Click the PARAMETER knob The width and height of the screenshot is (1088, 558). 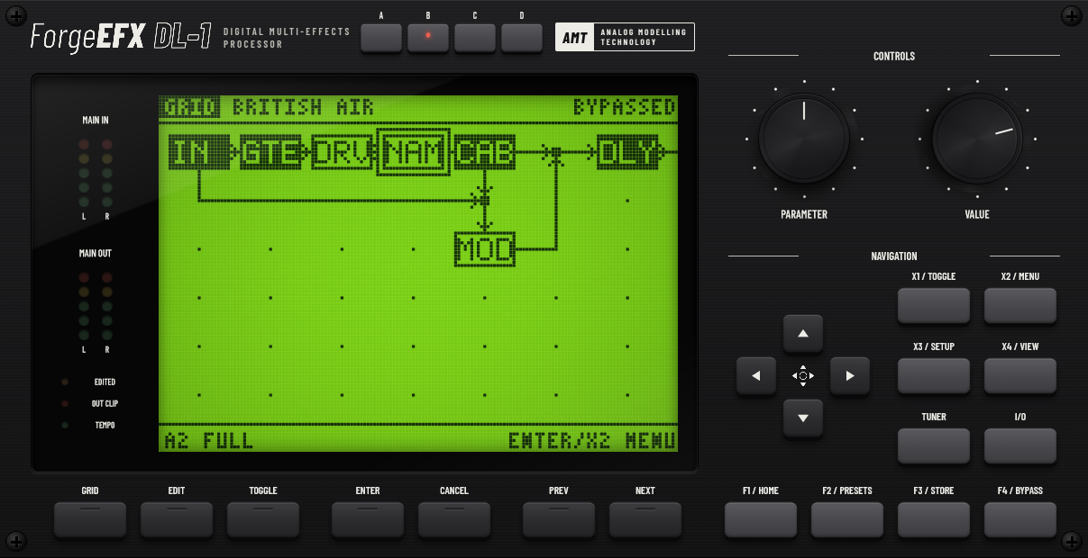[804, 139]
